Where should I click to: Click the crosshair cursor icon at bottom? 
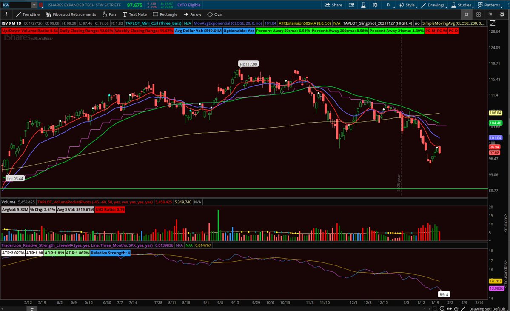[456, 308]
